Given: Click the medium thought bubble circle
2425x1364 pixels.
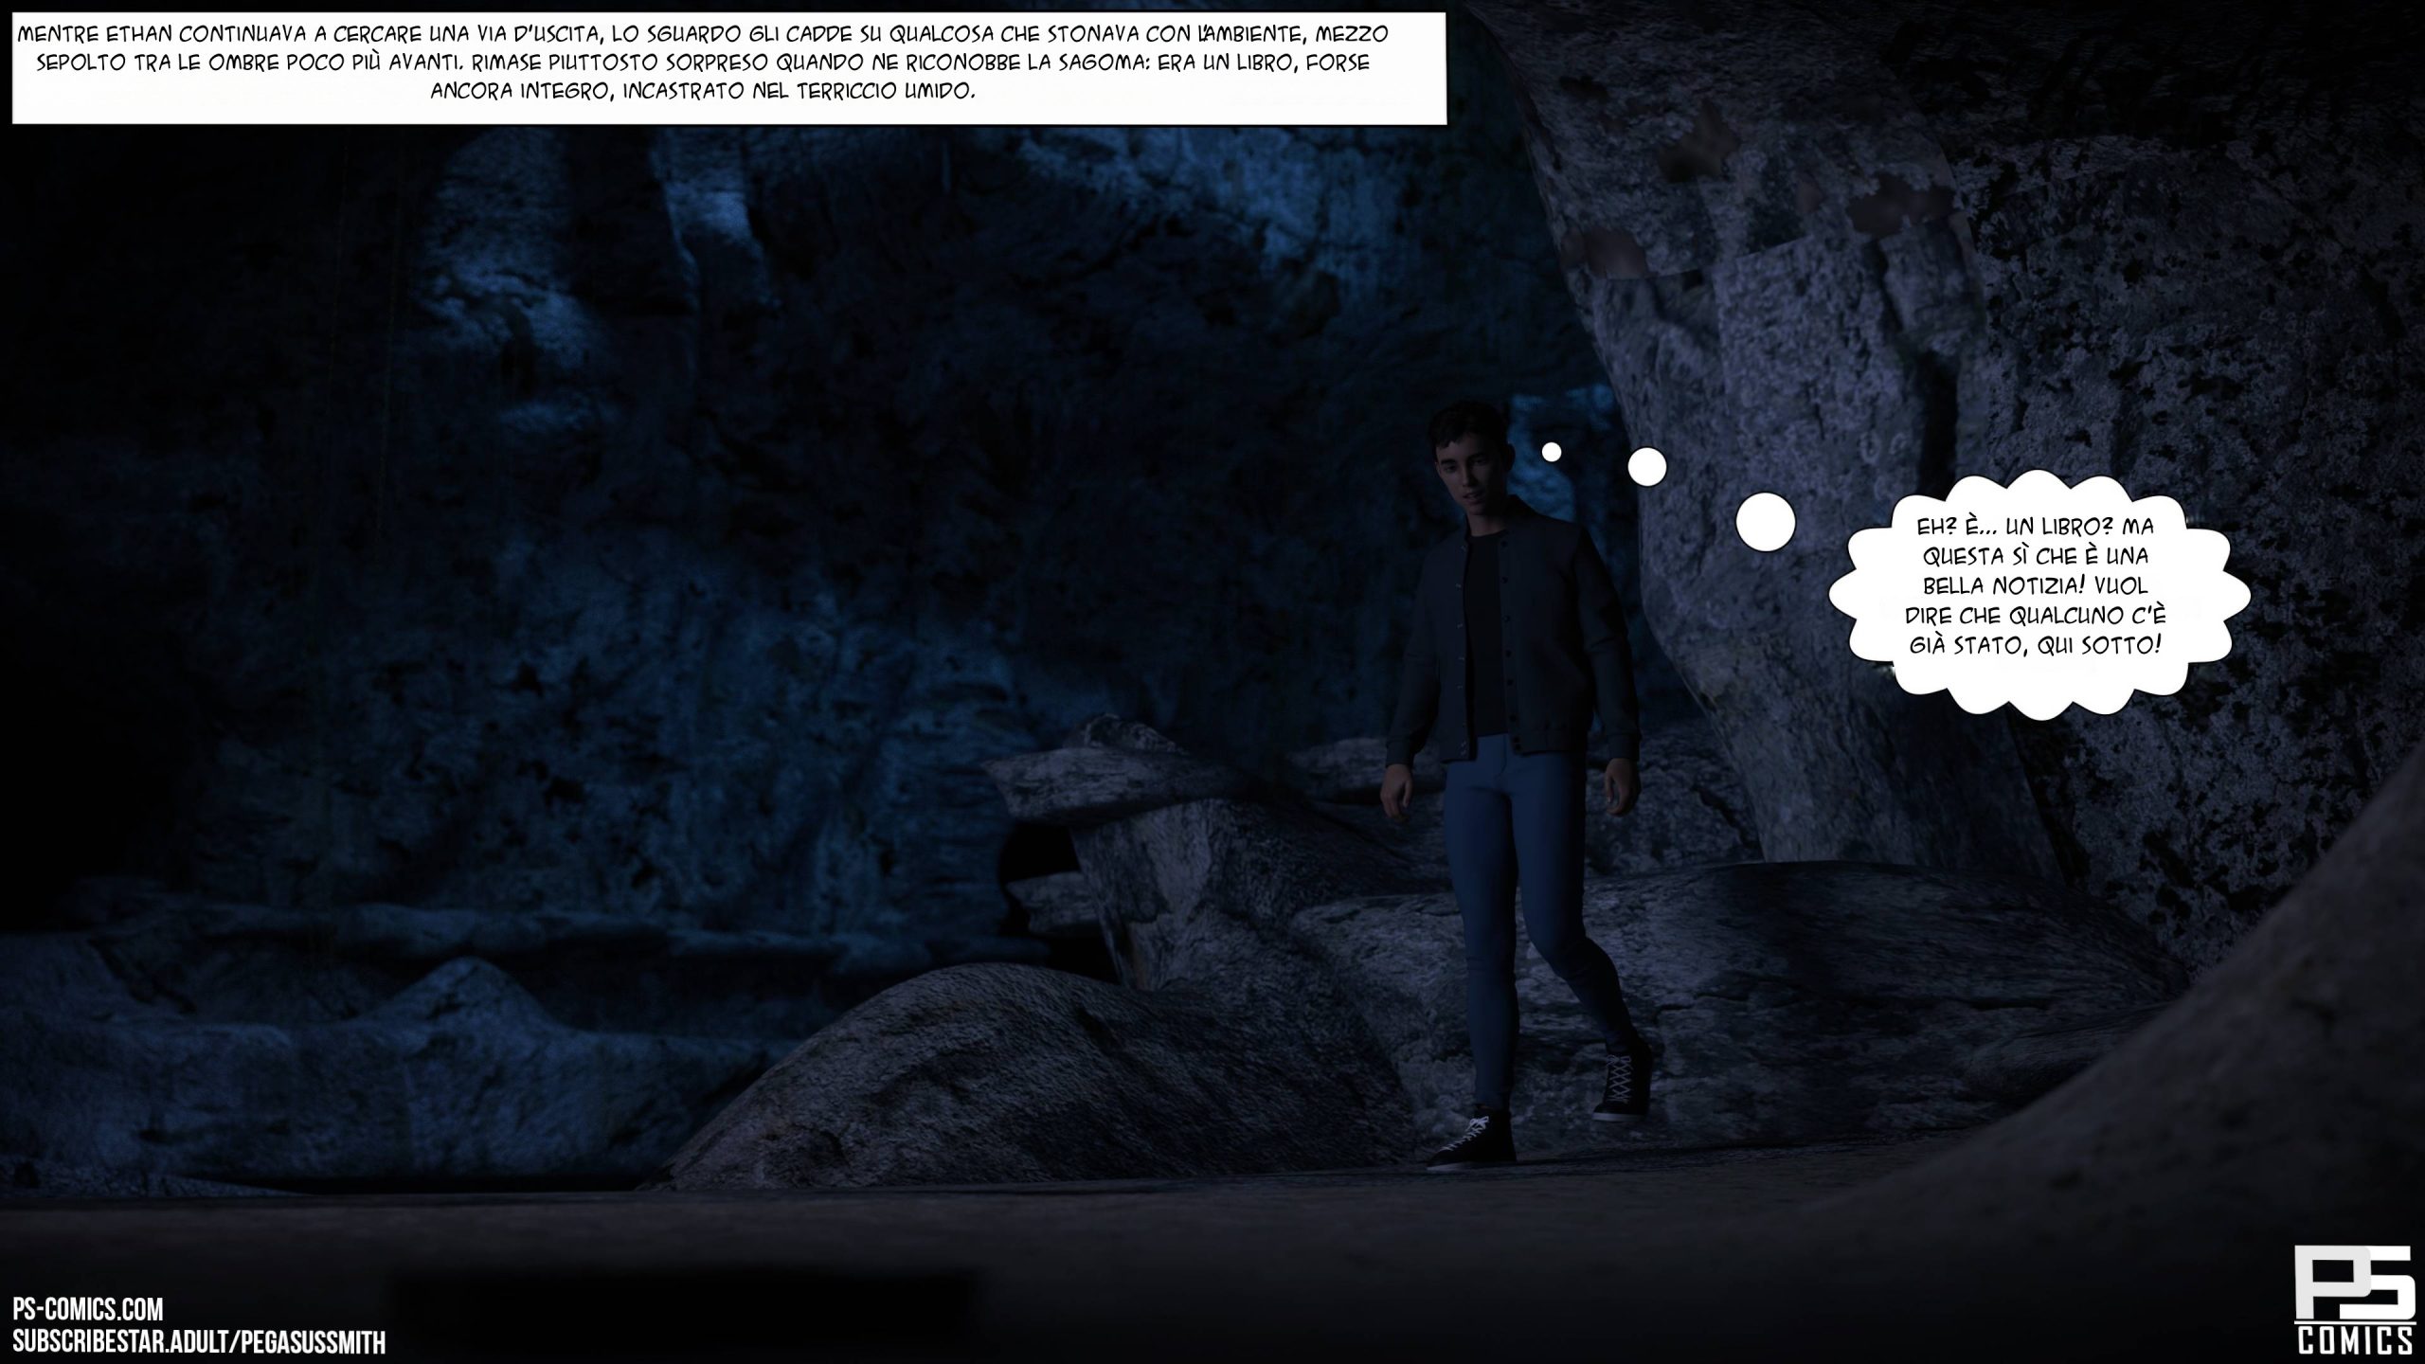Looking at the screenshot, I should pyautogui.click(x=1646, y=466).
